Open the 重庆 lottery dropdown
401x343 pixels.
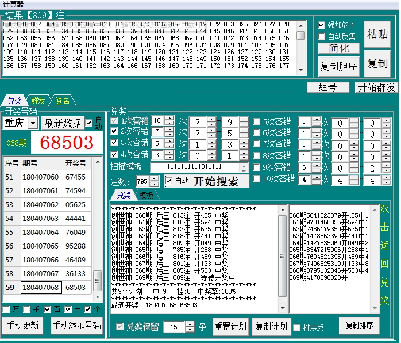point(32,123)
